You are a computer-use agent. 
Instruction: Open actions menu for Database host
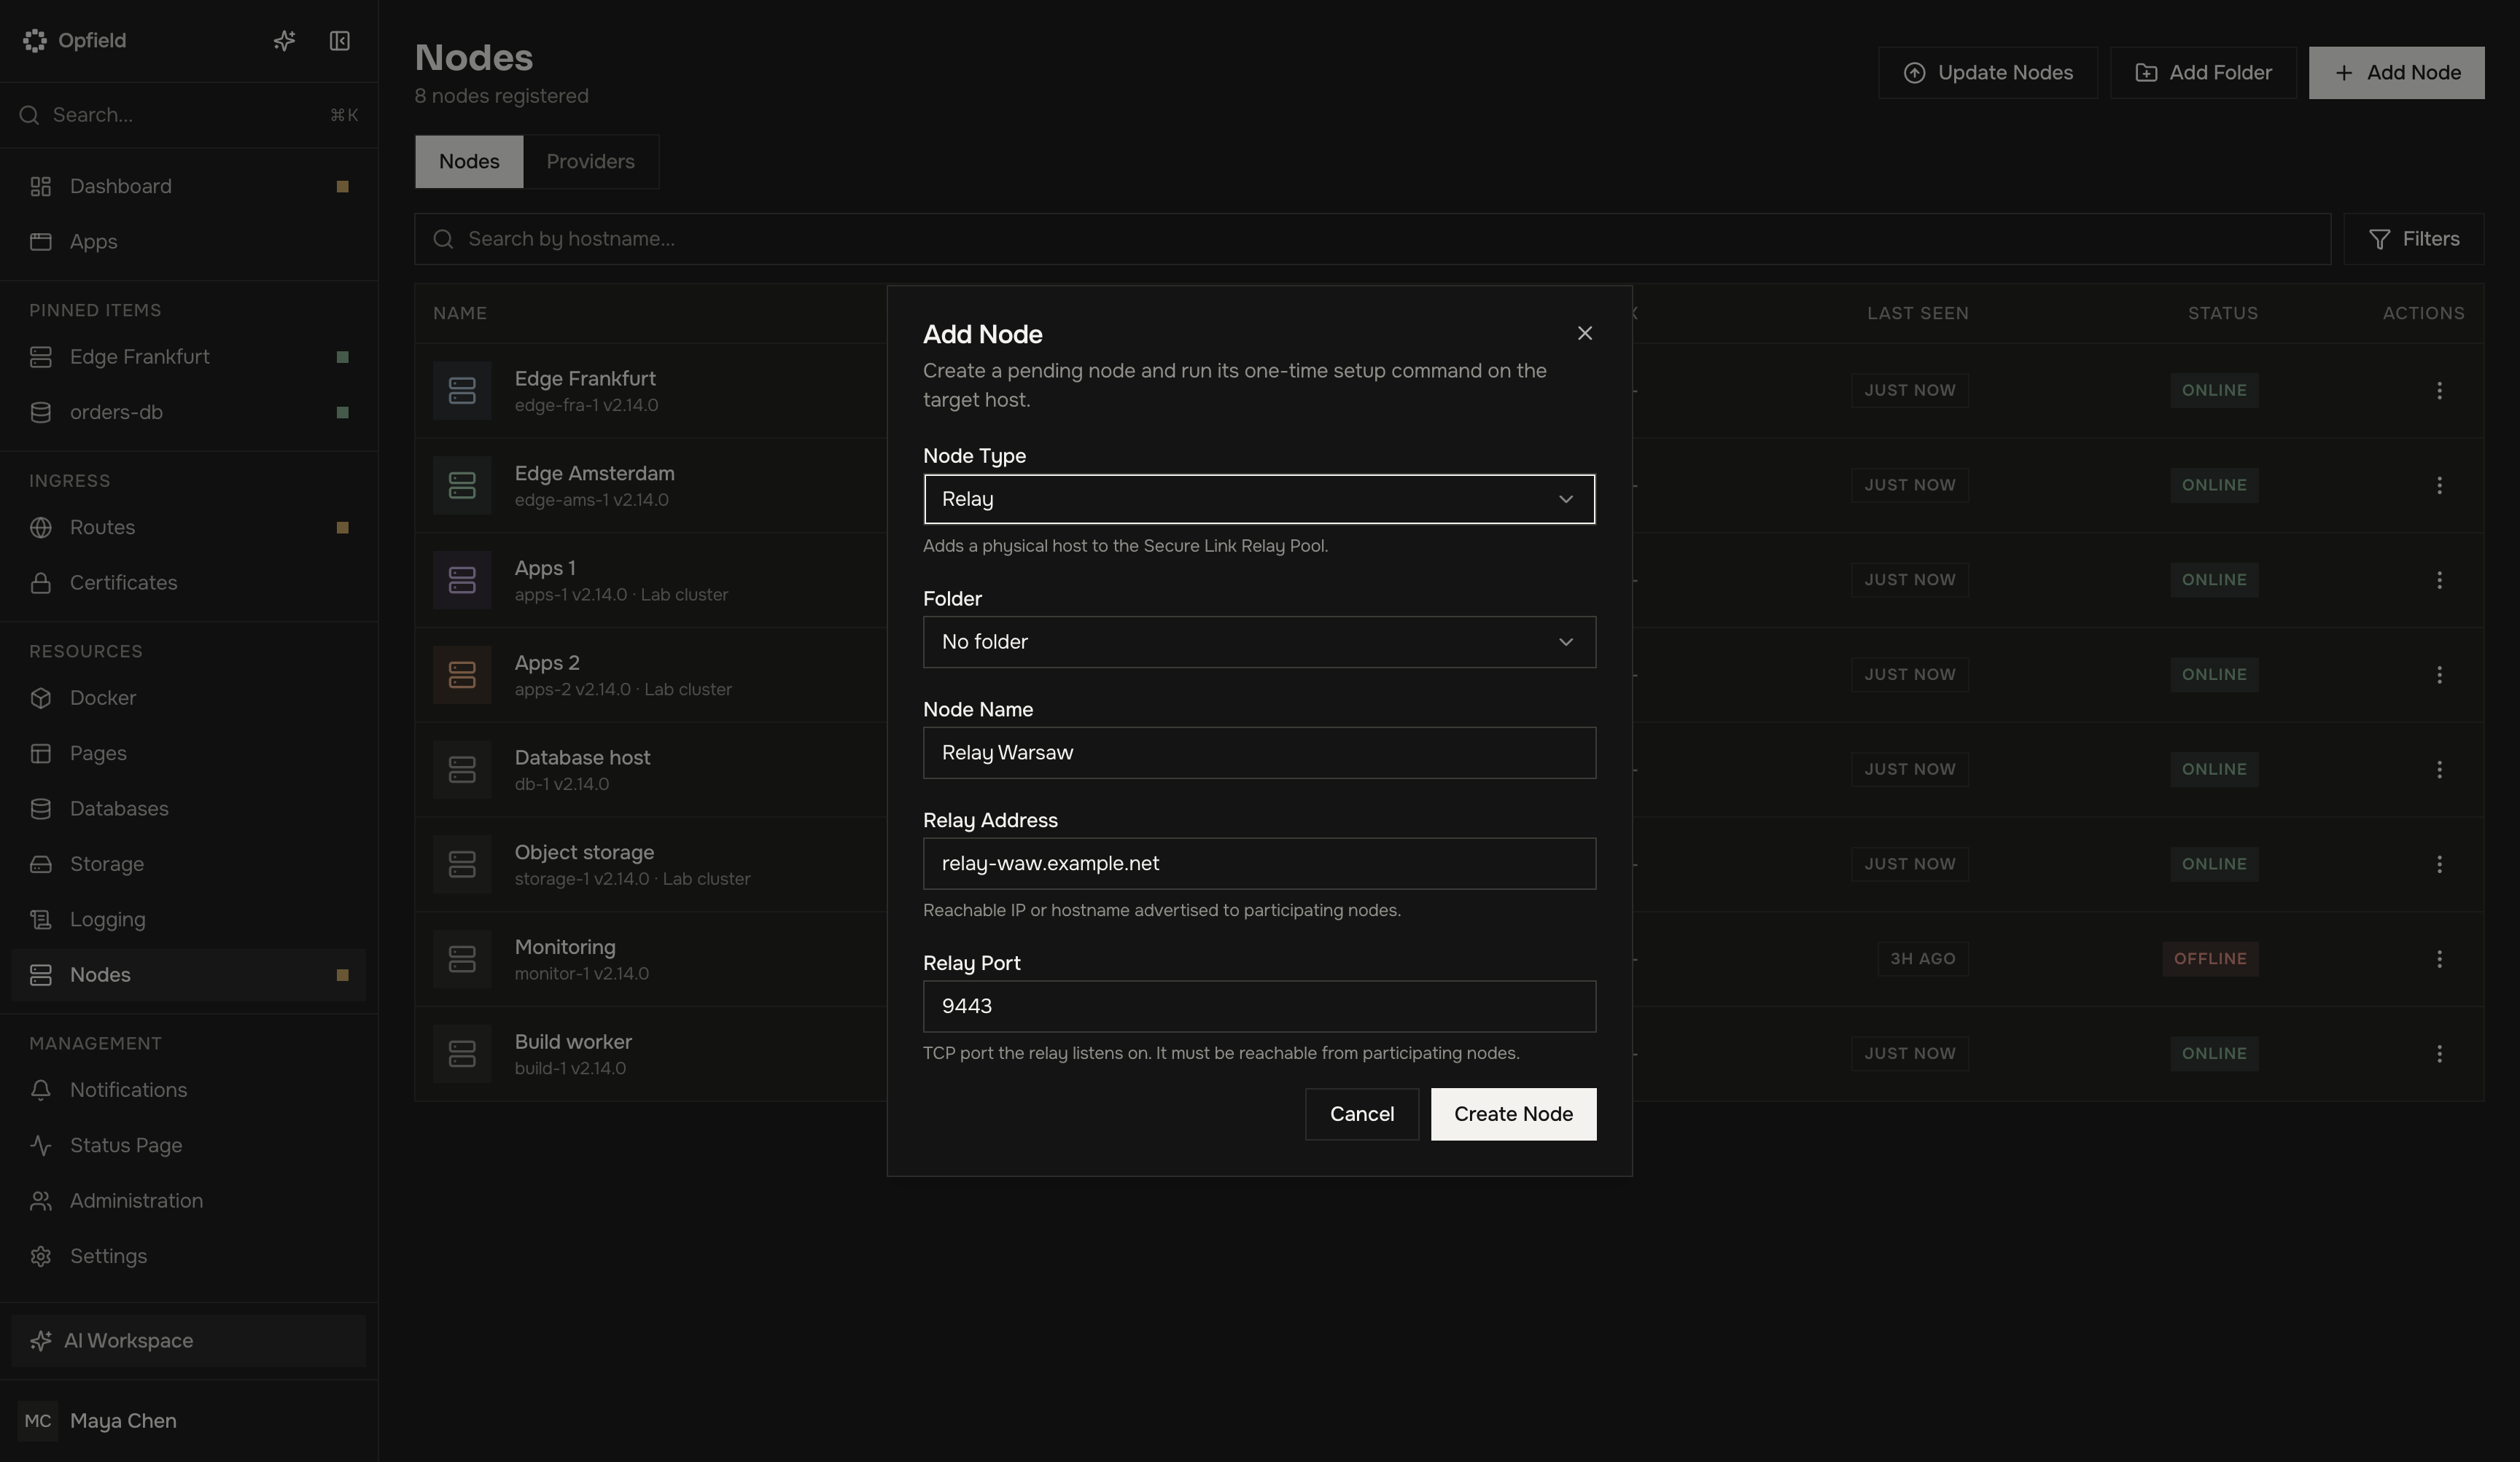[x=2439, y=770]
